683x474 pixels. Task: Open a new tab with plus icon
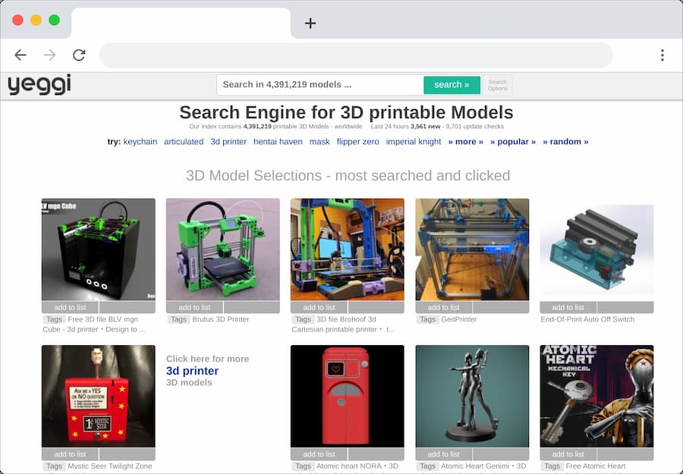click(x=310, y=23)
